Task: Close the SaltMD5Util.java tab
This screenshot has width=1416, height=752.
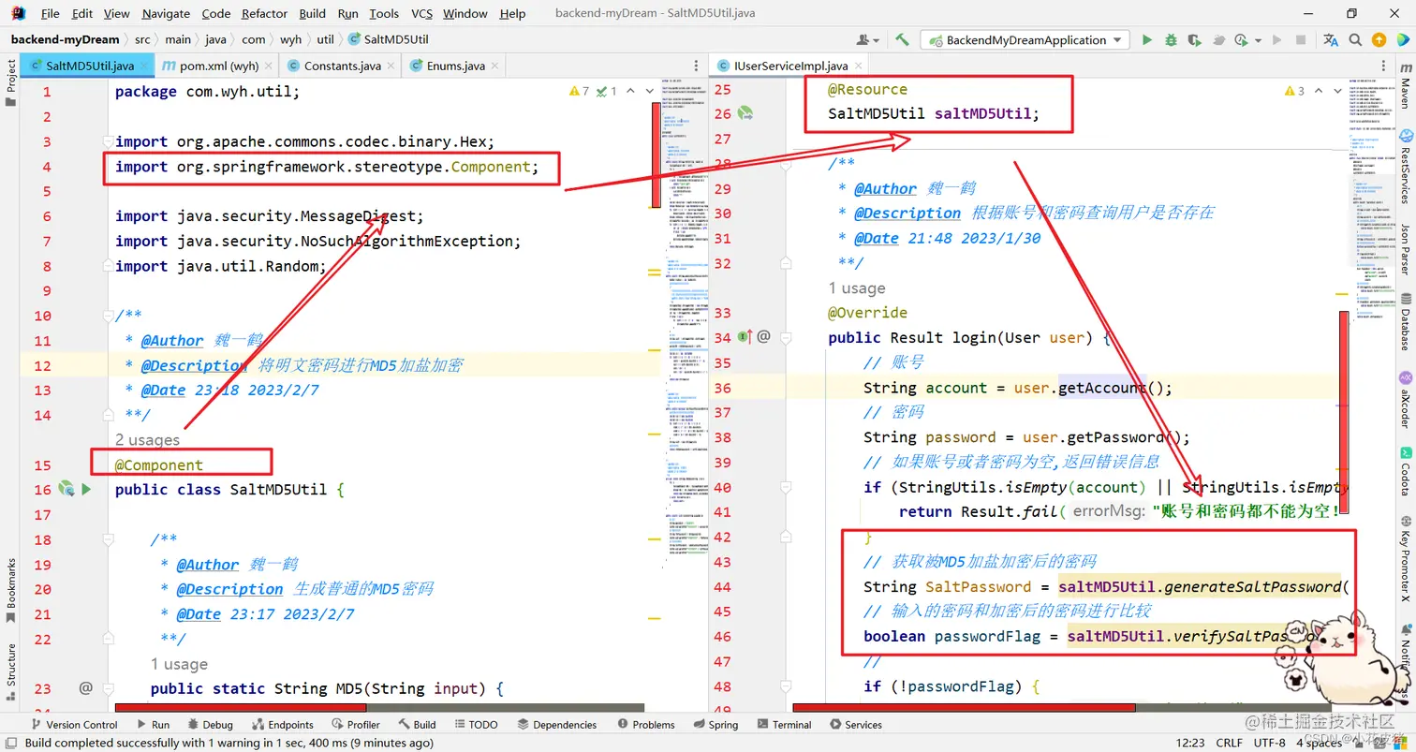Action: (x=143, y=66)
